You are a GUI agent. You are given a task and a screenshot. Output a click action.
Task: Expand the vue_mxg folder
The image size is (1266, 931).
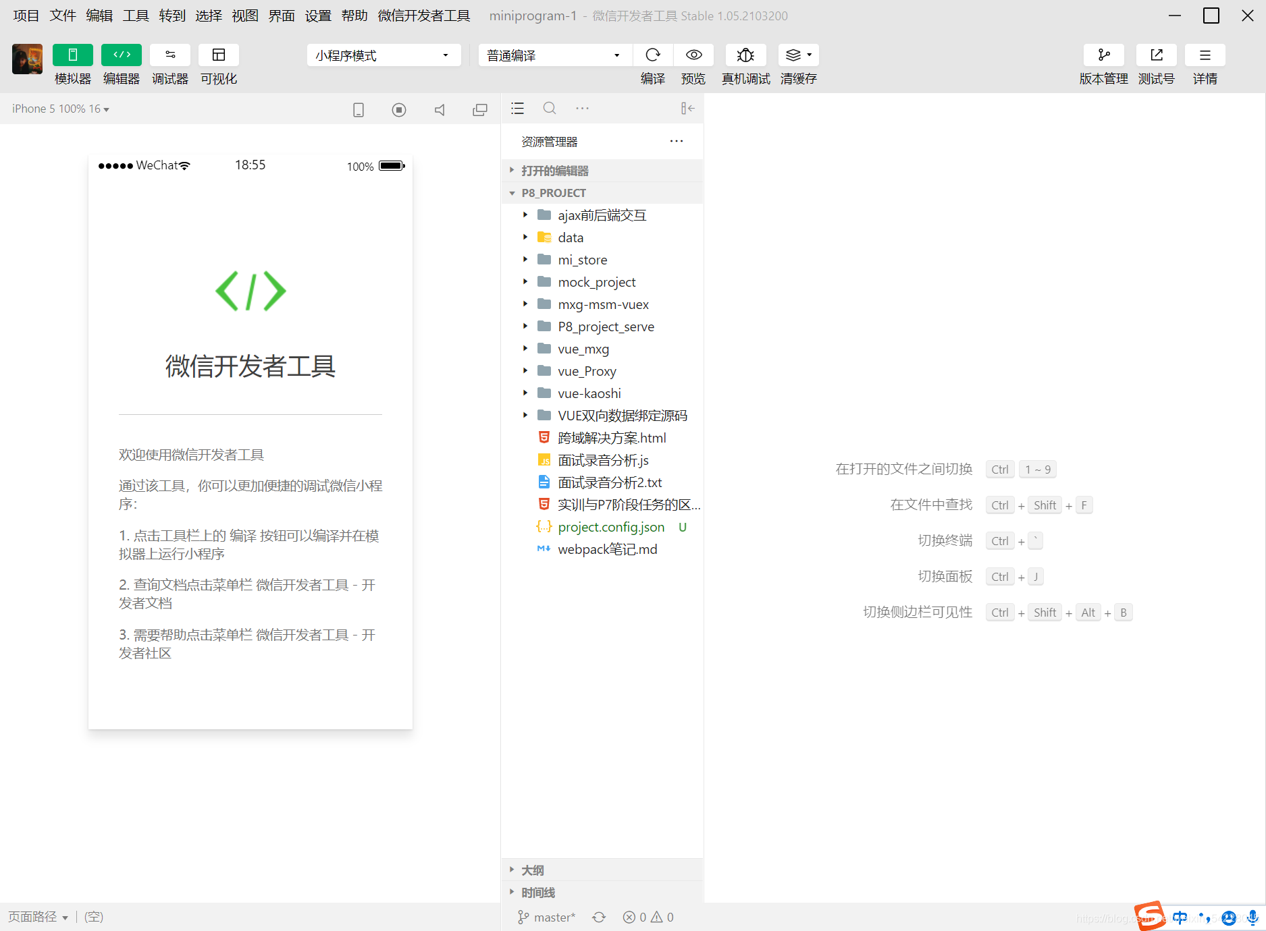click(x=602, y=349)
